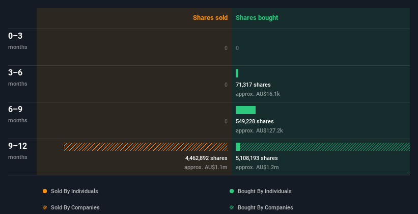418x214 pixels.
Task: Click the 549,228 shares value
Action: (255, 121)
